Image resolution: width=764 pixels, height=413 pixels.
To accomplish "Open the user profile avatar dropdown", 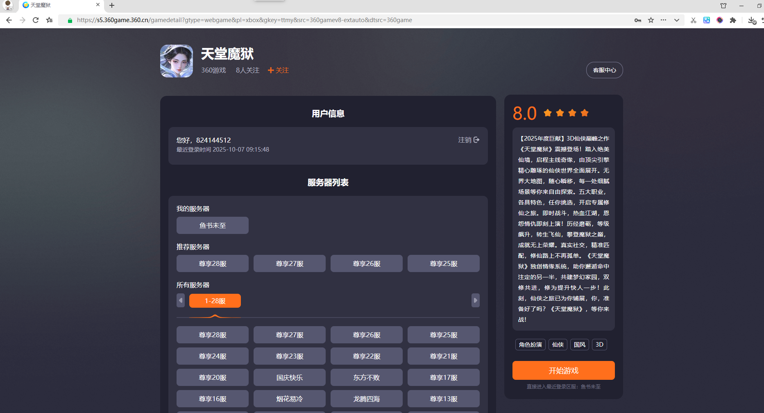I will [x=8, y=5].
